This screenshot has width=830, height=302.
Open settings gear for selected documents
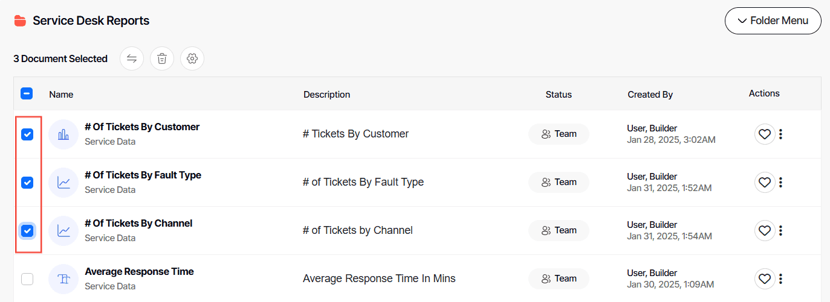(192, 58)
